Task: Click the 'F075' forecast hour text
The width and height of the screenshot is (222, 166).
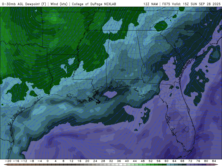Action: click(x=166, y=4)
